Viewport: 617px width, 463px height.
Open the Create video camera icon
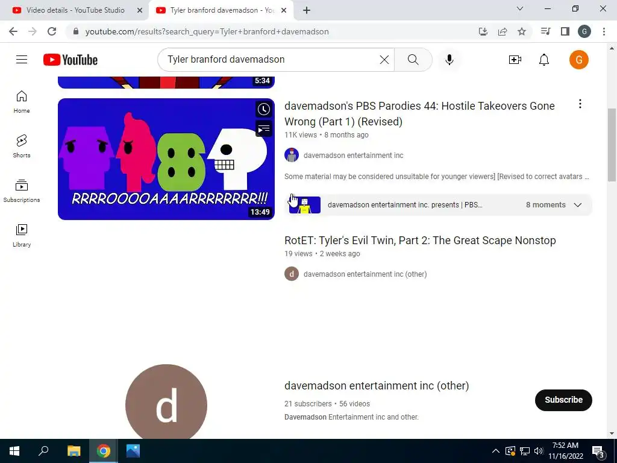click(515, 60)
